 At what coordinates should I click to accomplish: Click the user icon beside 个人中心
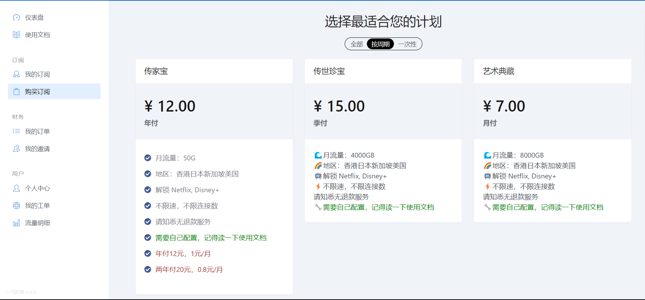[x=16, y=188]
